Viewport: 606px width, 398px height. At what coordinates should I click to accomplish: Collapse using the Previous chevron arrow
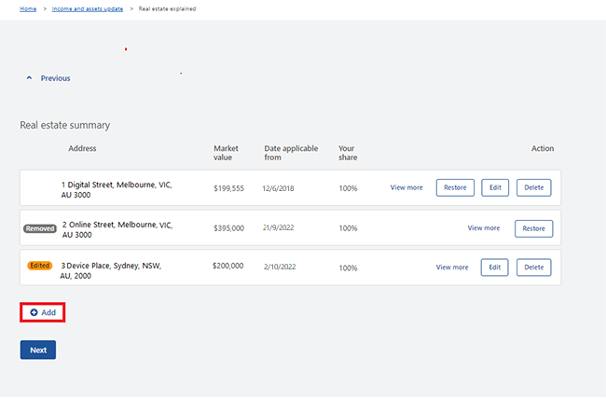tap(29, 78)
